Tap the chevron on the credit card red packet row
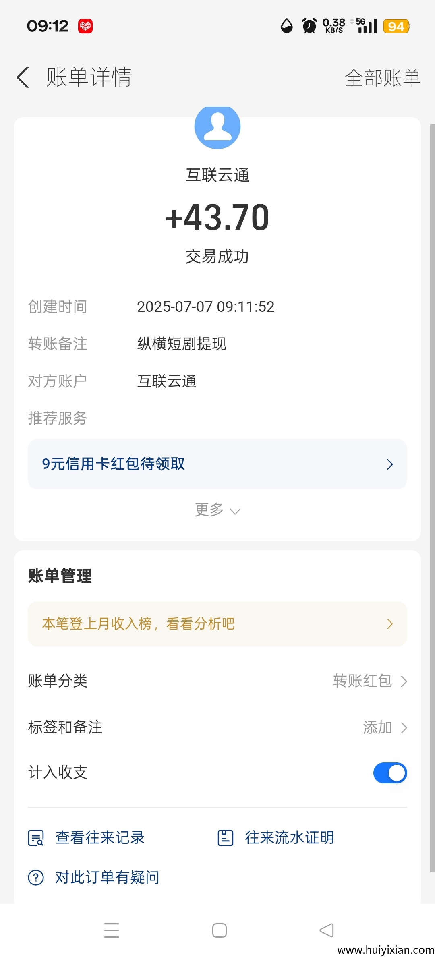 tap(389, 464)
